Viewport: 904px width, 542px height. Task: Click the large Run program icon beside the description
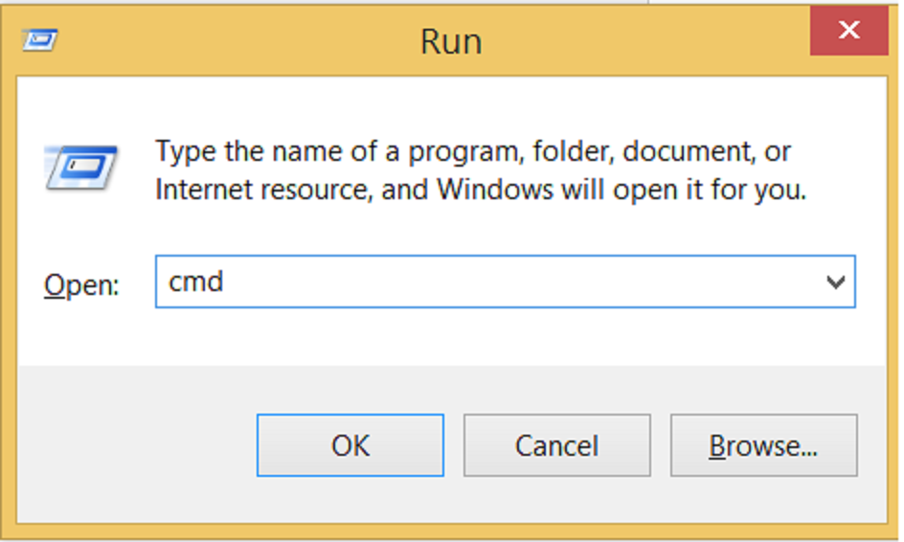[x=80, y=169]
